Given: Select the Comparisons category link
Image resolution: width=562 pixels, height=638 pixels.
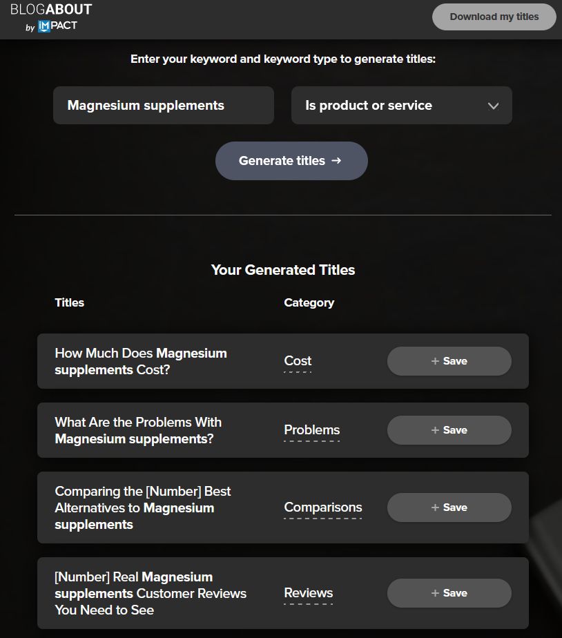Looking at the screenshot, I should coord(322,507).
